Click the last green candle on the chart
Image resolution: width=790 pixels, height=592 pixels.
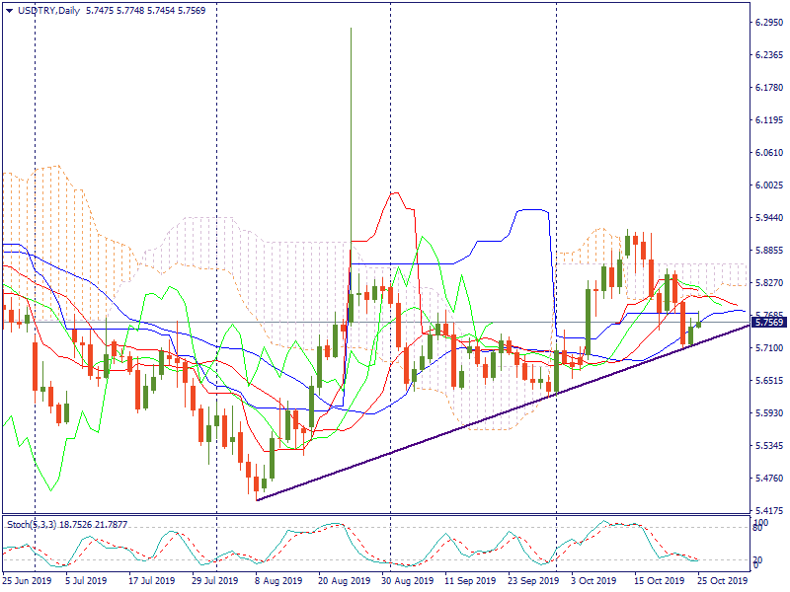(x=699, y=323)
